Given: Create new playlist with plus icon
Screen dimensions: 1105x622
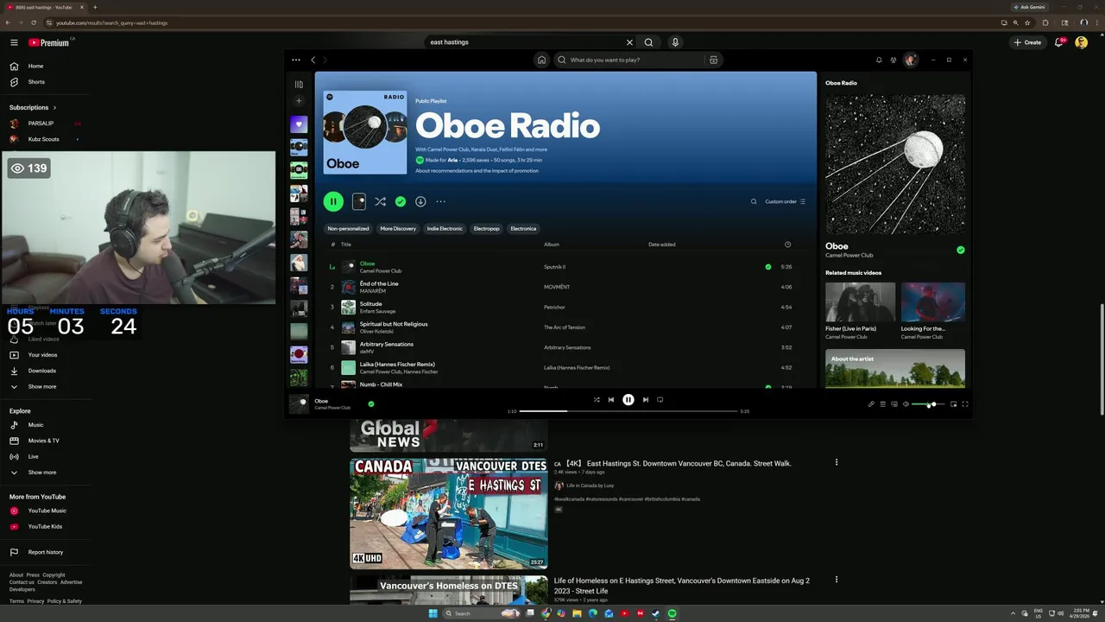Looking at the screenshot, I should (299, 101).
